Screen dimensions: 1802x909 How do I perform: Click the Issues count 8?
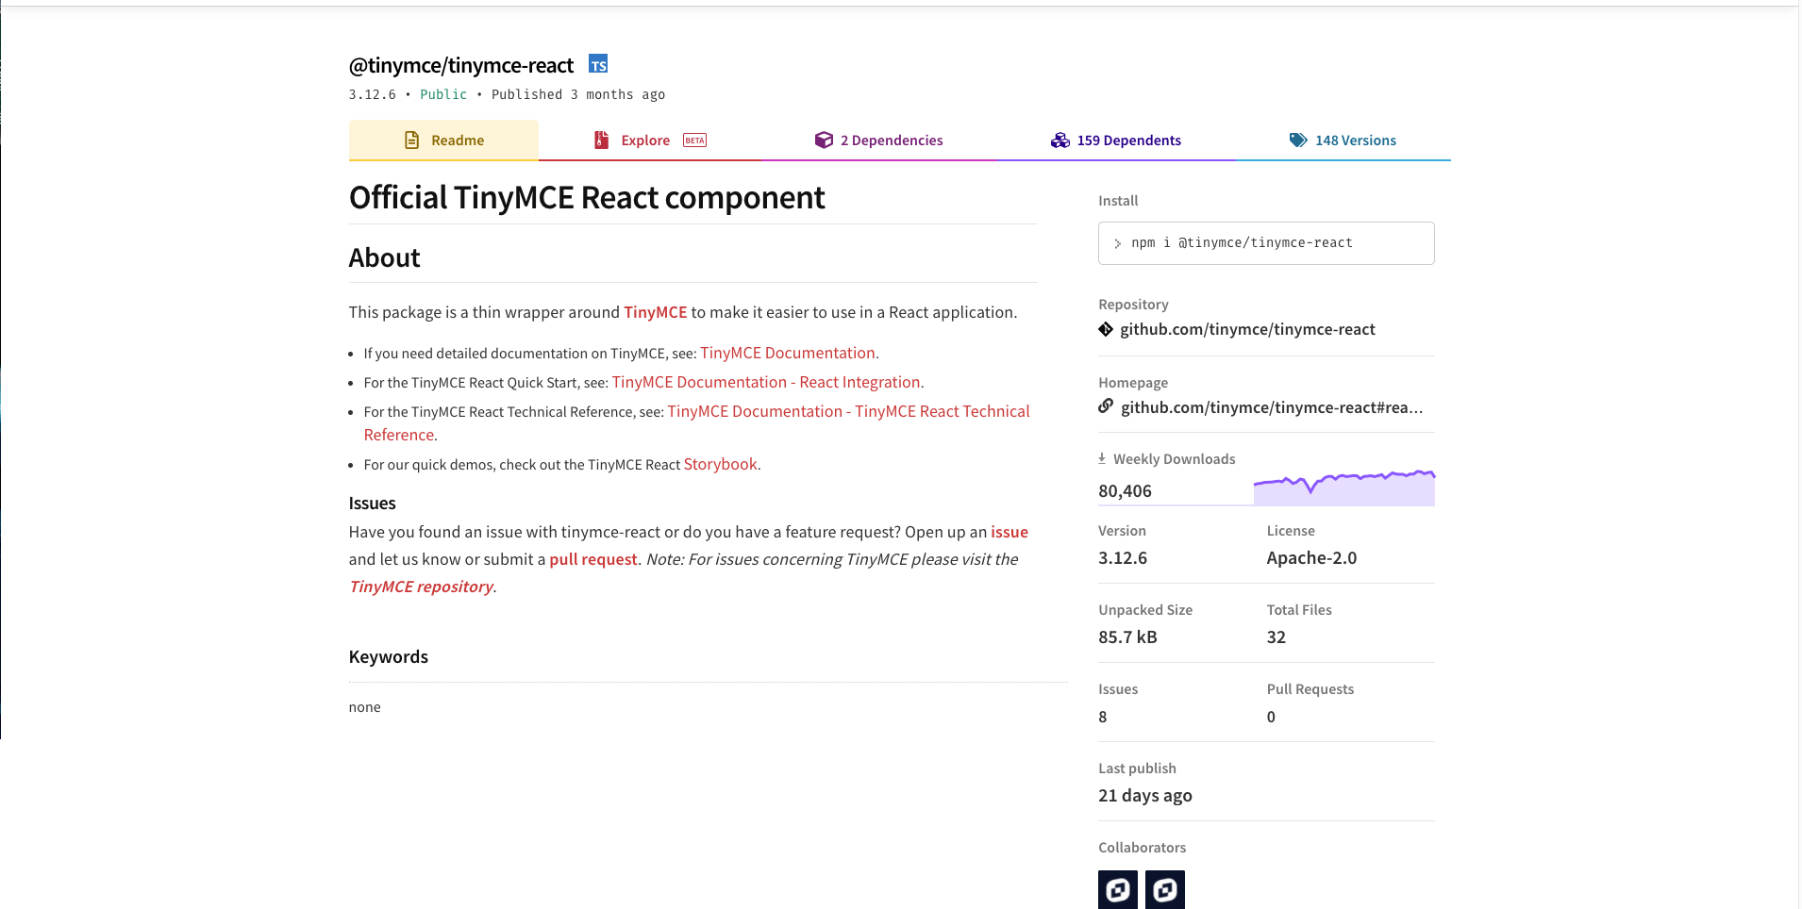click(x=1103, y=717)
